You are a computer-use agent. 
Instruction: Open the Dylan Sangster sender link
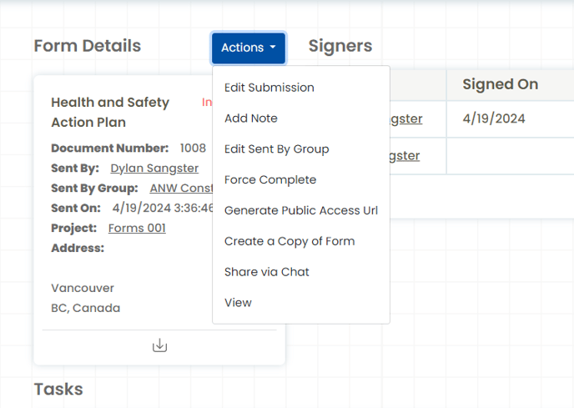154,168
